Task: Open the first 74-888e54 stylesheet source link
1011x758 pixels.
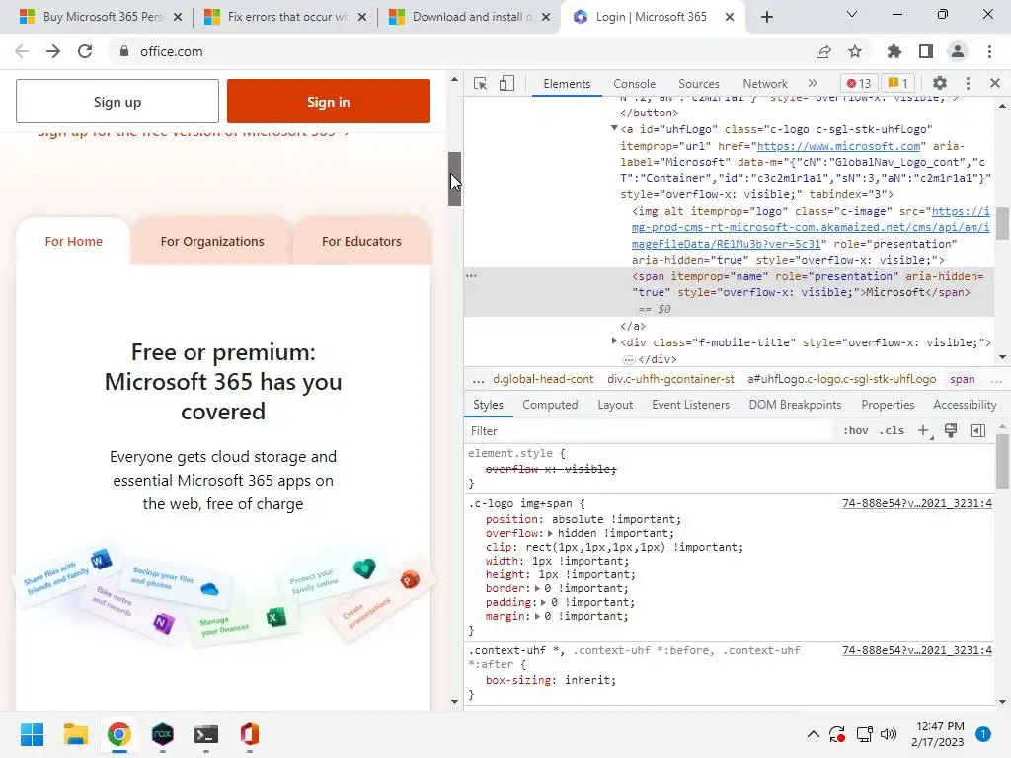Action: (917, 503)
